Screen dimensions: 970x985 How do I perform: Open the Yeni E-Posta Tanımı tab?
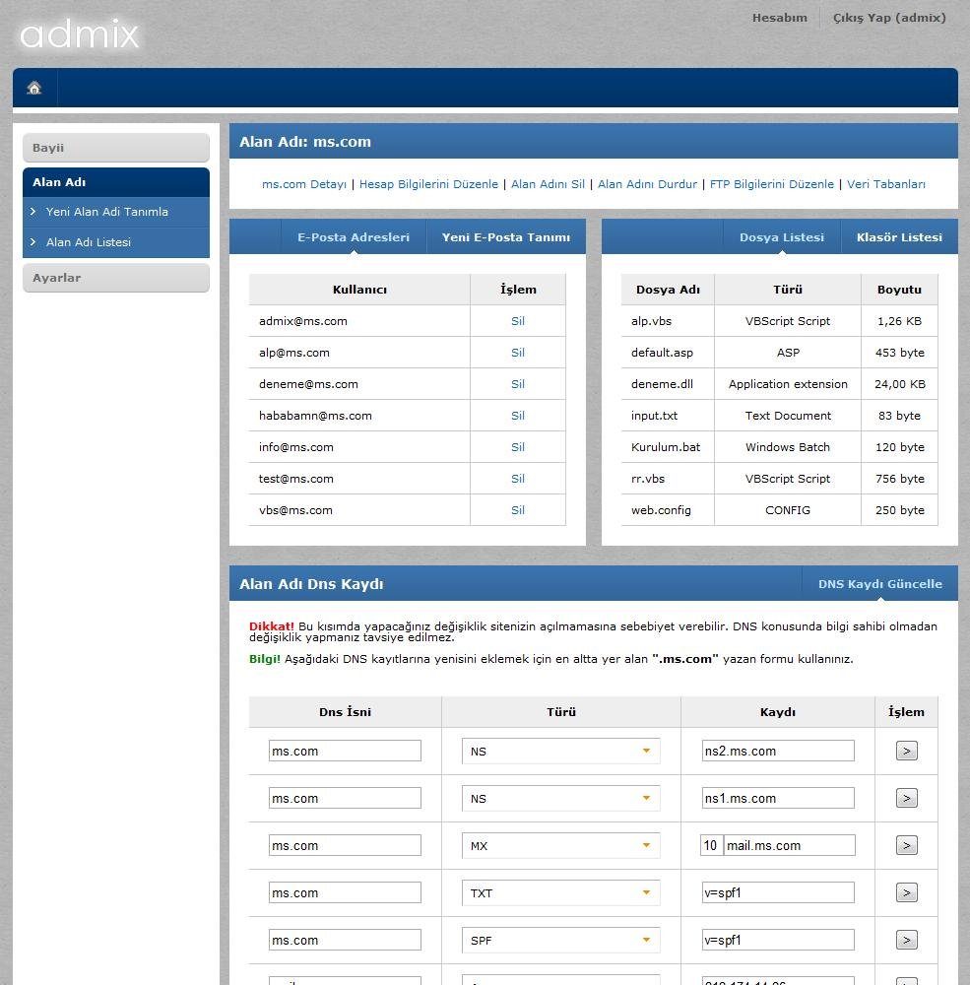pos(503,236)
